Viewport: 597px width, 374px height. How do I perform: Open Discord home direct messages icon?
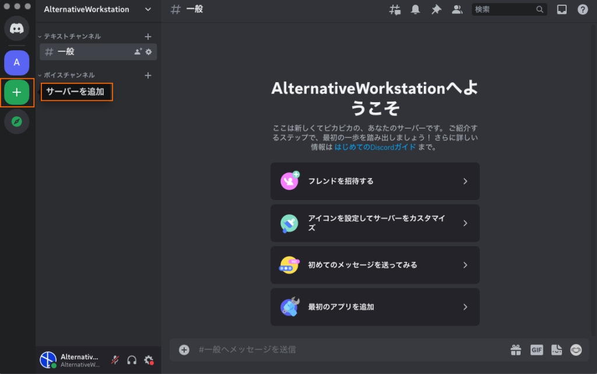point(17,29)
